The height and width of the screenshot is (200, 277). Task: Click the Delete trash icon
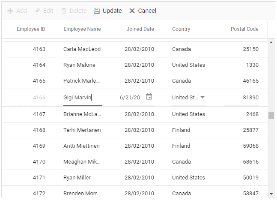(64, 11)
